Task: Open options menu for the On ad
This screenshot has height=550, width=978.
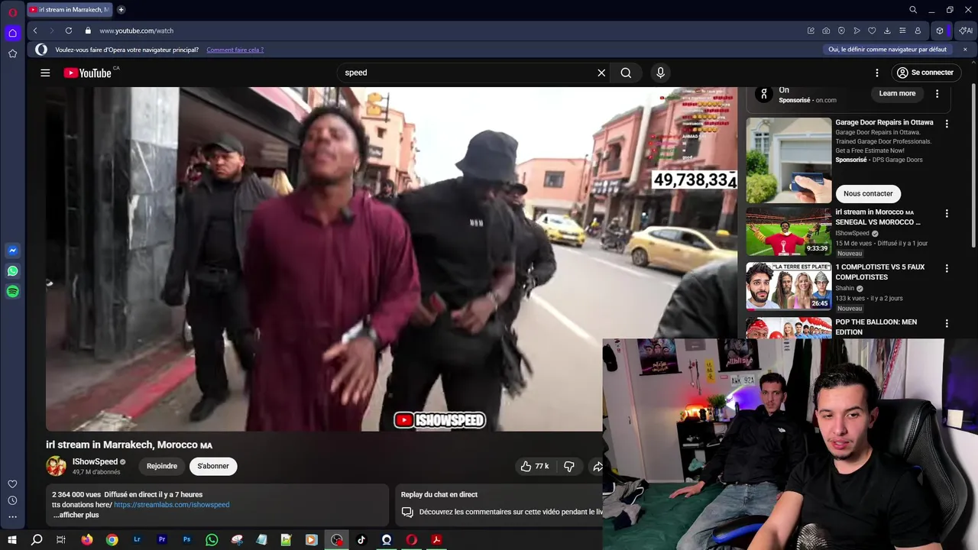Action: [x=938, y=94]
